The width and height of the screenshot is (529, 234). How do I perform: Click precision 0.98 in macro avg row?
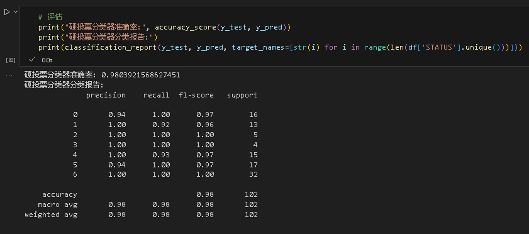[117, 204]
